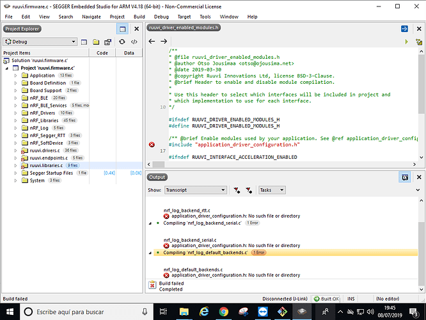The width and height of the screenshot is (426, 320).
Task: Click the Output panel title
Action: coord(157,177)
